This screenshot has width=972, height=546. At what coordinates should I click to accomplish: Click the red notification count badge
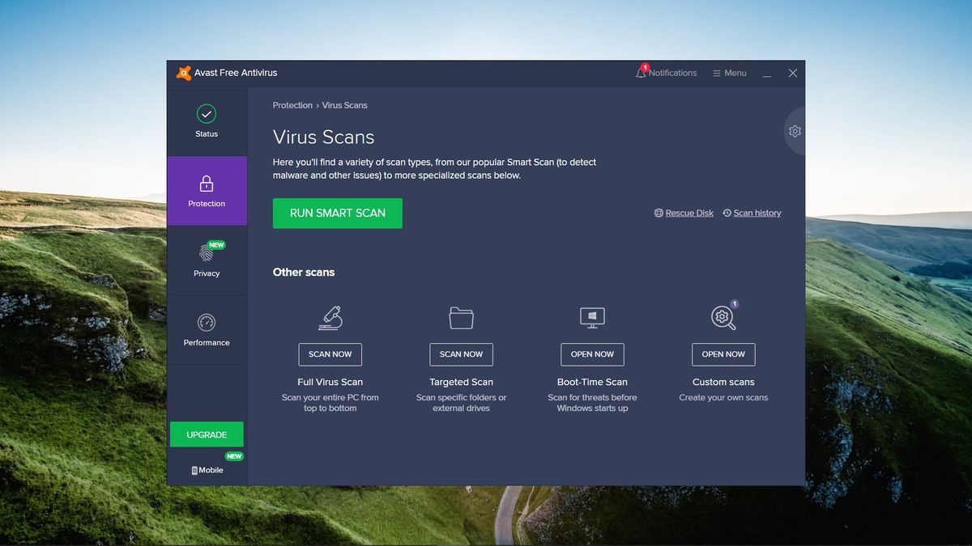click(x=646, y=68)
